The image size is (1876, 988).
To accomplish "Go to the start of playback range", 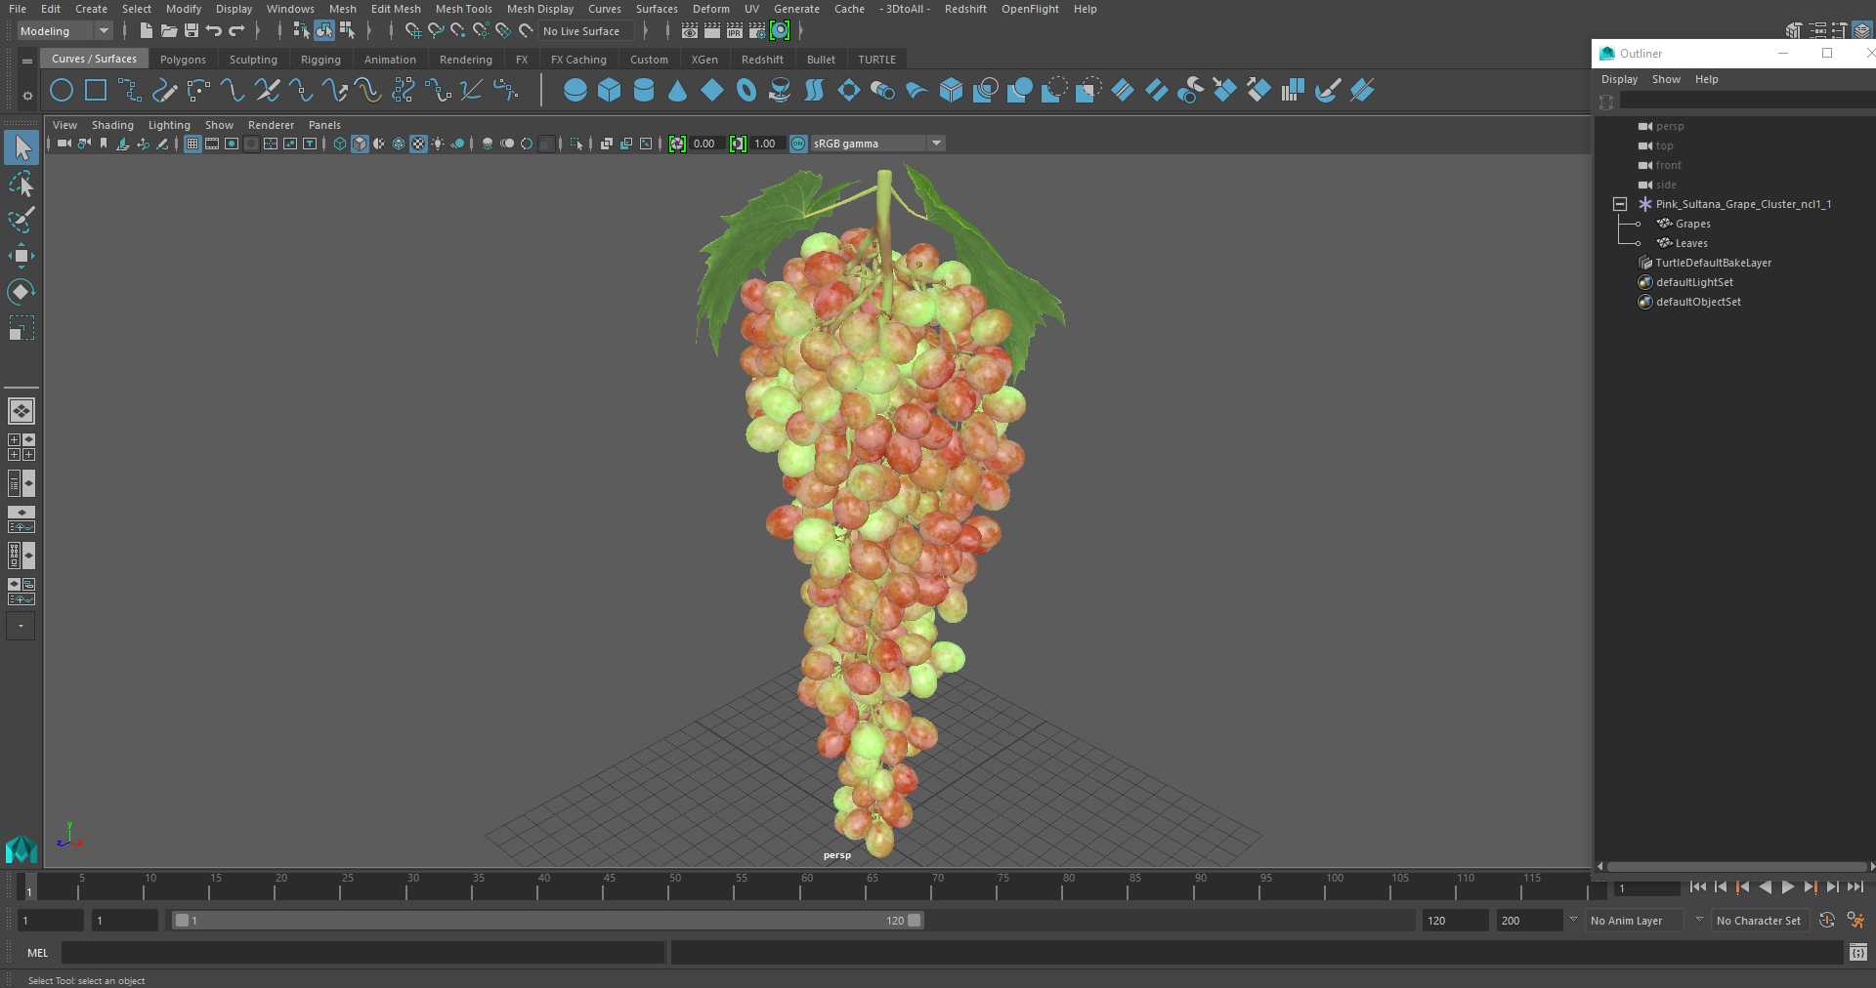I will pos(1697,887).
